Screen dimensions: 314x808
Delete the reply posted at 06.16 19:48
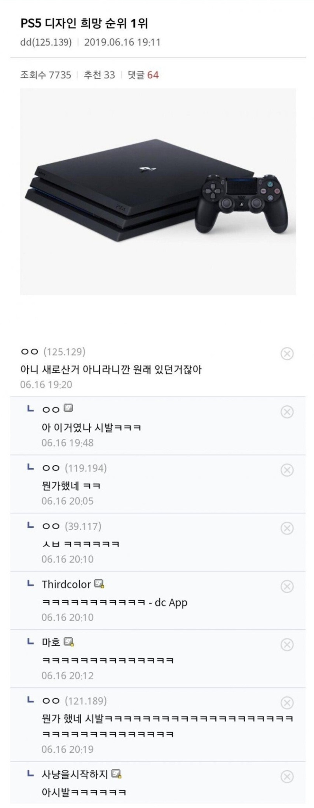click(287, 412)
